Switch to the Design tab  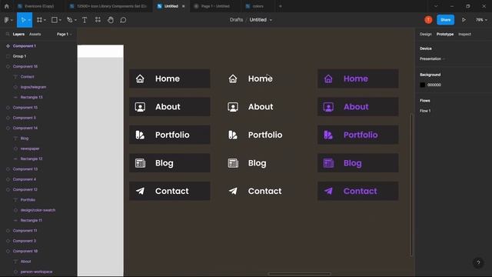(x=425, y=34)
